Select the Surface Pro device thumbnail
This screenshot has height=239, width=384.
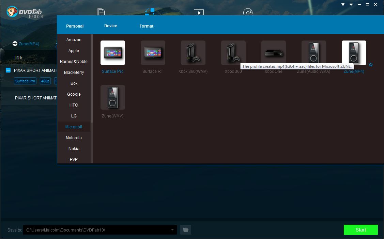(113, 53)
